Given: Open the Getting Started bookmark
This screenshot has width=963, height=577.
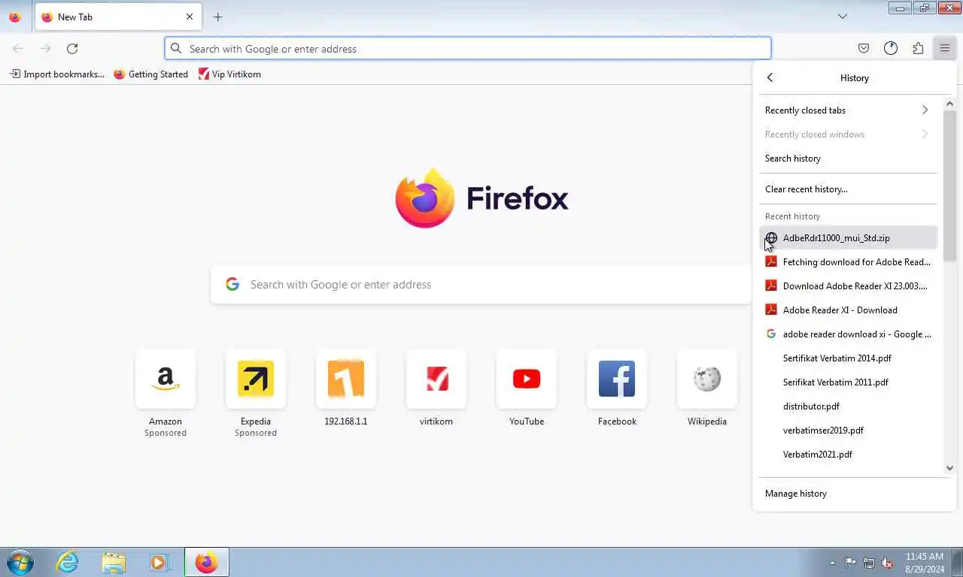Looking at the screenshot, I should click(151, 74).
